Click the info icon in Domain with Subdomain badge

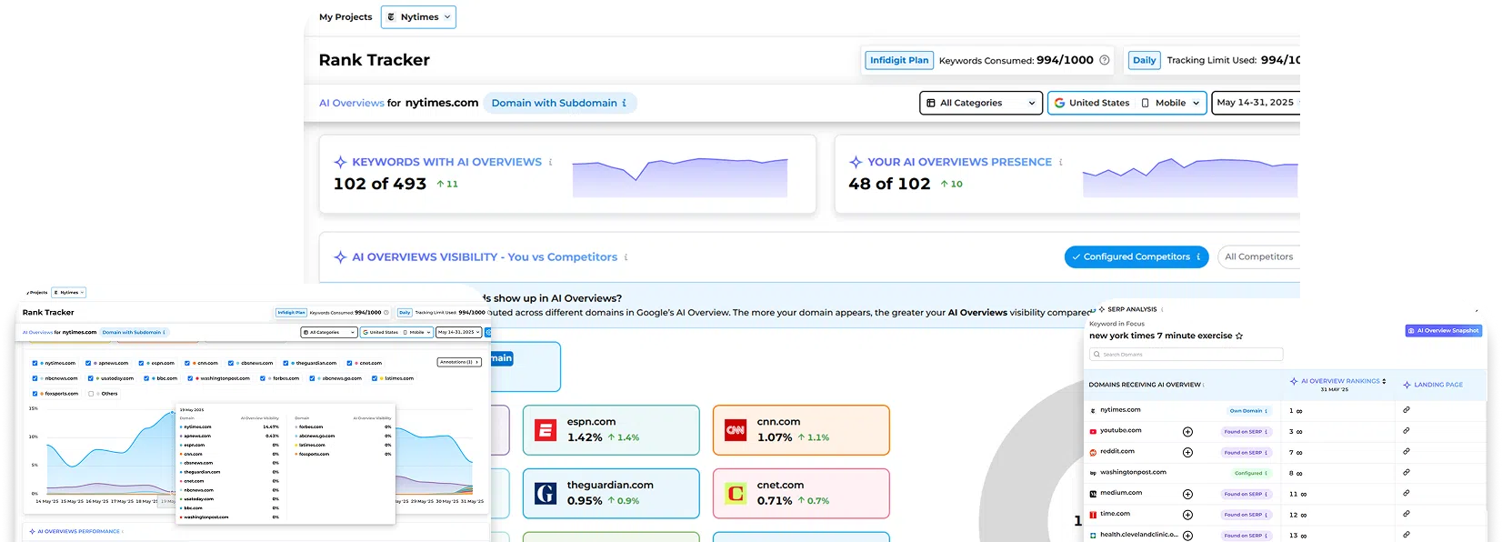click(625, 103)
